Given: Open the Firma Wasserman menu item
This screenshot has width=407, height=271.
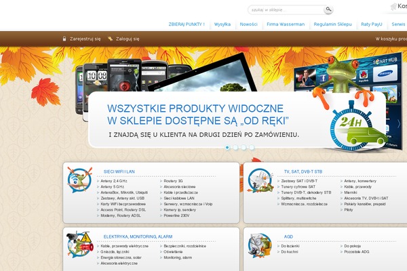Looking at the screenshot, I should click(286, 24).
